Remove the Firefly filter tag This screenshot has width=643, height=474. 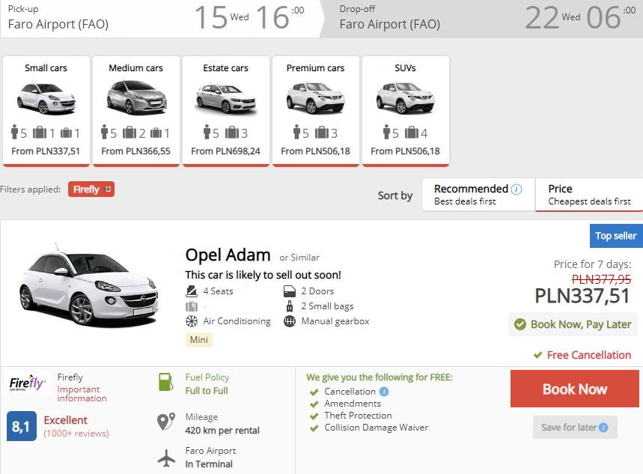109,189
